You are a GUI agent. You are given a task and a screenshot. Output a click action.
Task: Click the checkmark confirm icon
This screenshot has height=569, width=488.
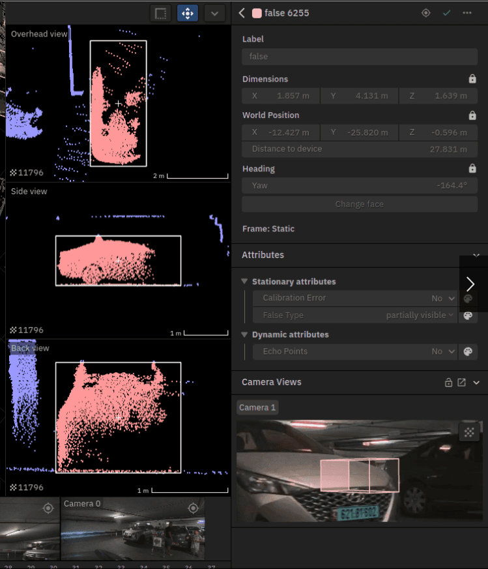pyautogui.click(x=447, y=13)
